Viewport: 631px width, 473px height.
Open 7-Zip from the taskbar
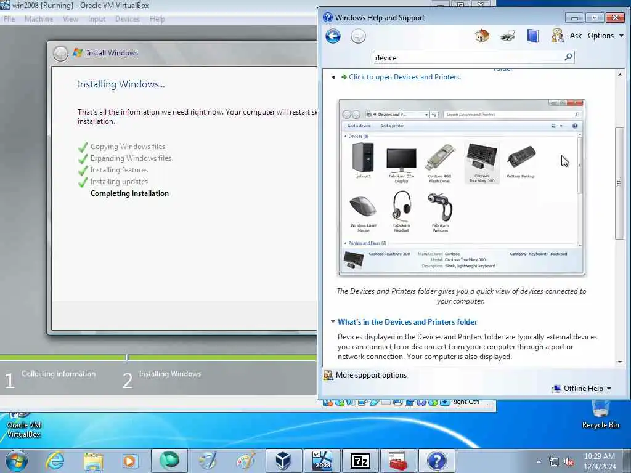pos(360,461)
